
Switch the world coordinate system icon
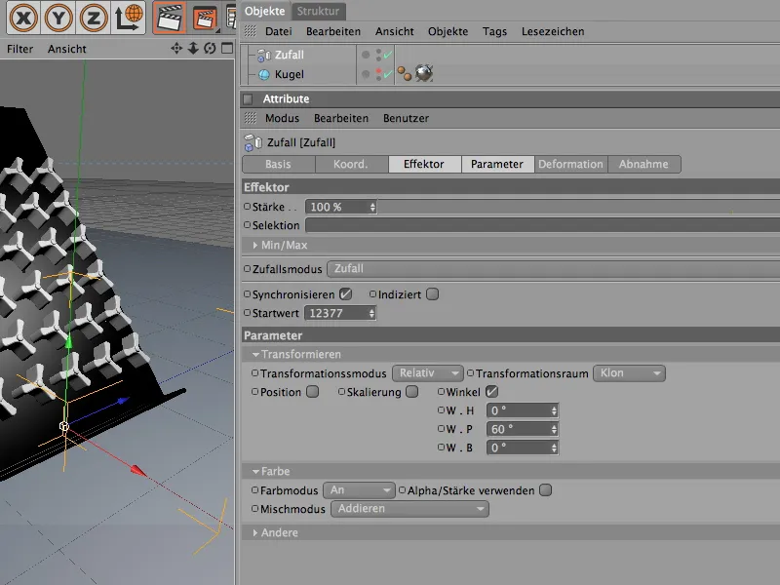click(127, 17)
